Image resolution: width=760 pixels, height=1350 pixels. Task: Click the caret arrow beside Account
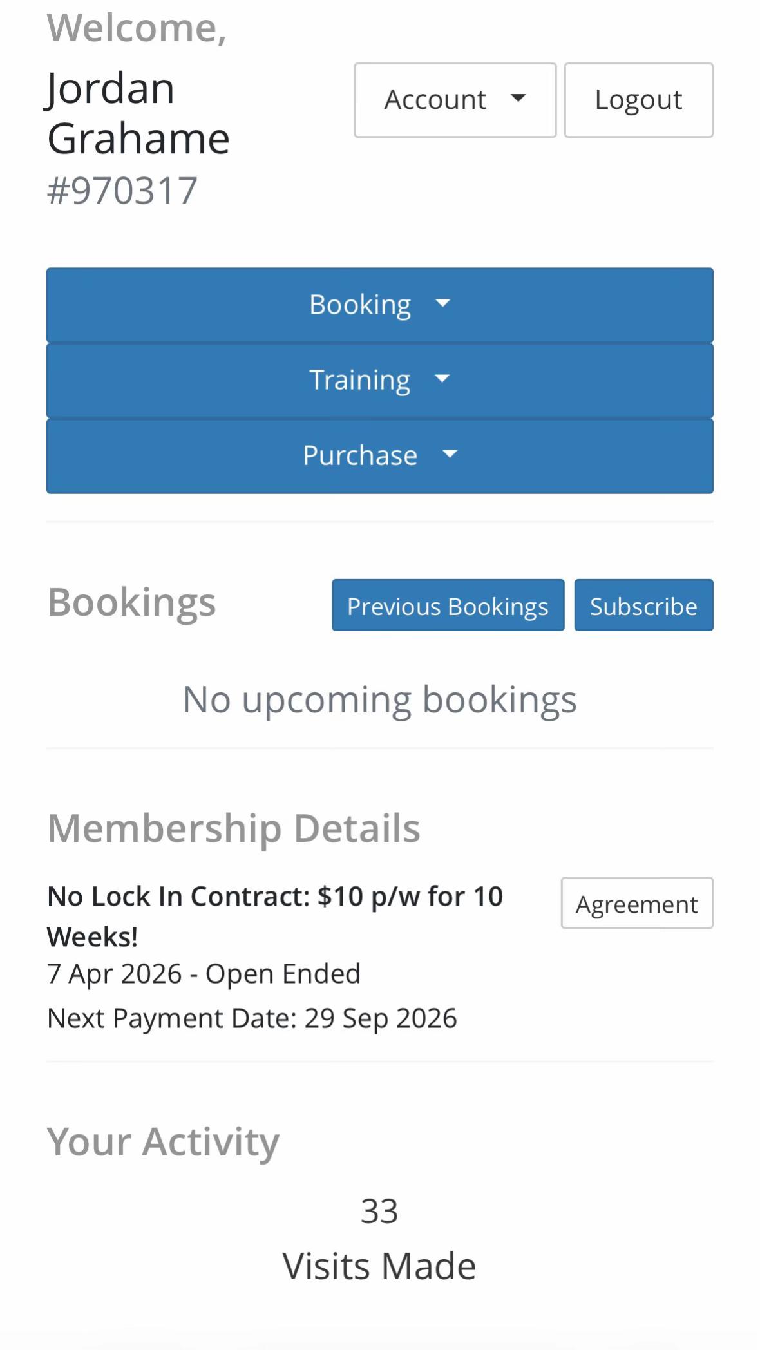[x=518, y=99]
